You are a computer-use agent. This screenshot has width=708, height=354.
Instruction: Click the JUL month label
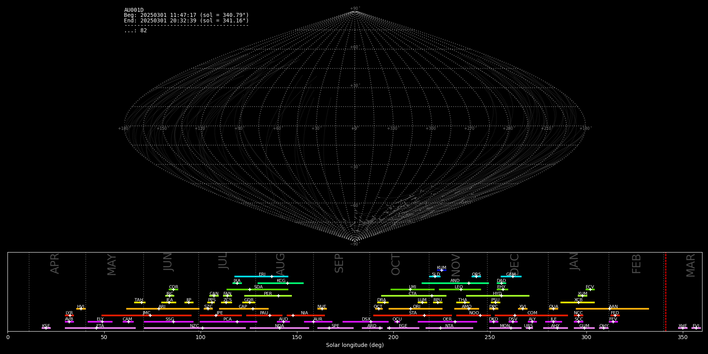point(223,261)
